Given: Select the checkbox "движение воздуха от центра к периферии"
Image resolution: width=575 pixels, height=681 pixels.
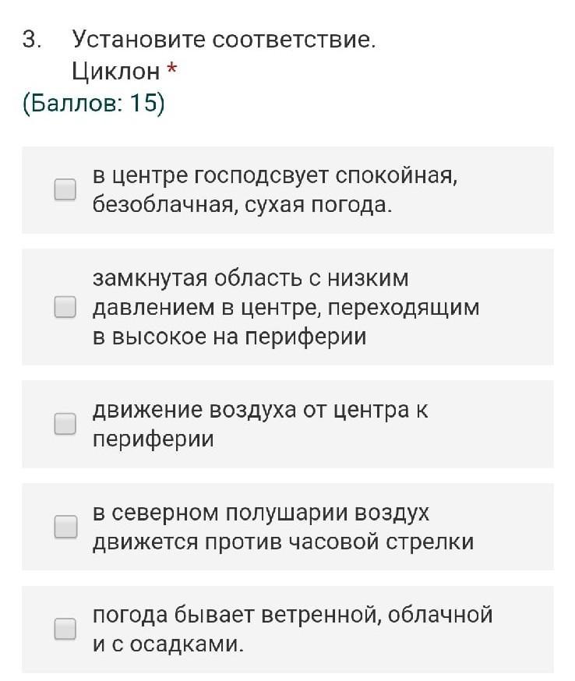Looking at the screenshot, I should pos(65,424).
